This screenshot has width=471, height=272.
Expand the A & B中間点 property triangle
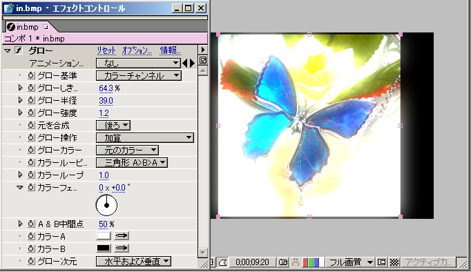(x=20, y=224)
